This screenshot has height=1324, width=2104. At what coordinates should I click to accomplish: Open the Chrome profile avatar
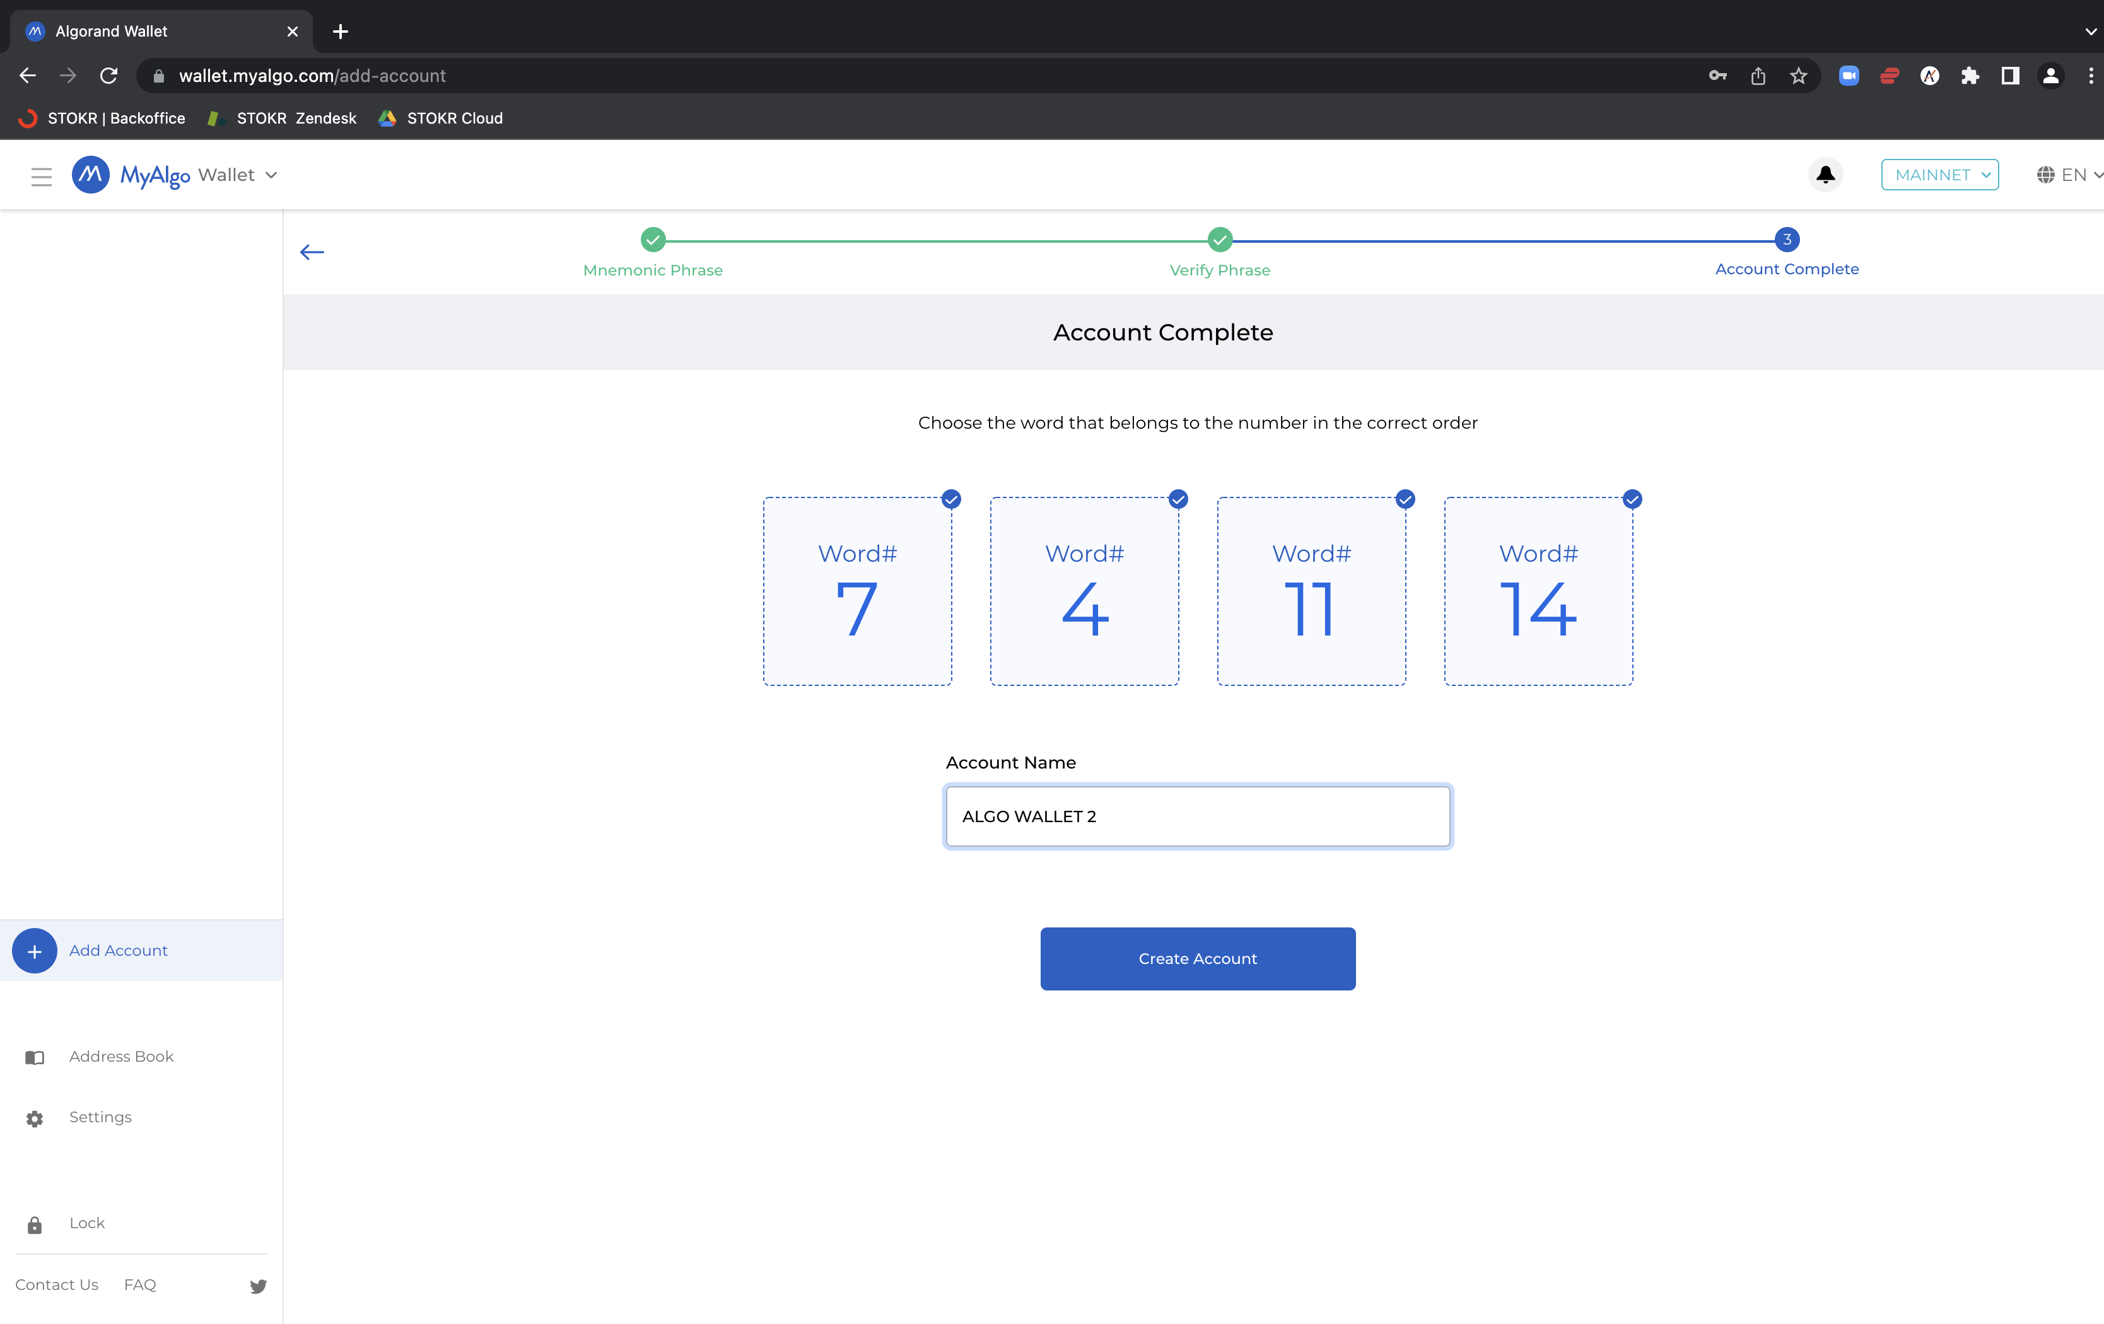[x=2050, y=76]
